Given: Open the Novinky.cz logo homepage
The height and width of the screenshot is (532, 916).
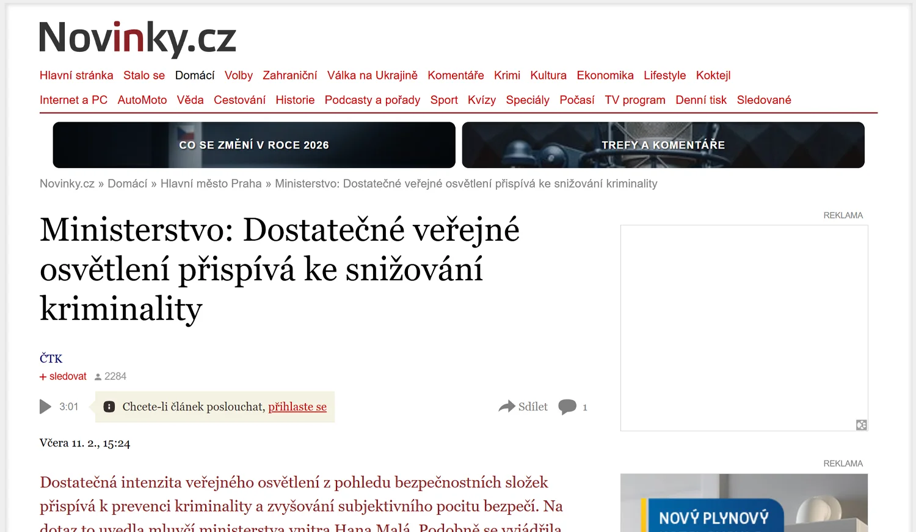Looking at the screenshot, I should coord(137,38).
